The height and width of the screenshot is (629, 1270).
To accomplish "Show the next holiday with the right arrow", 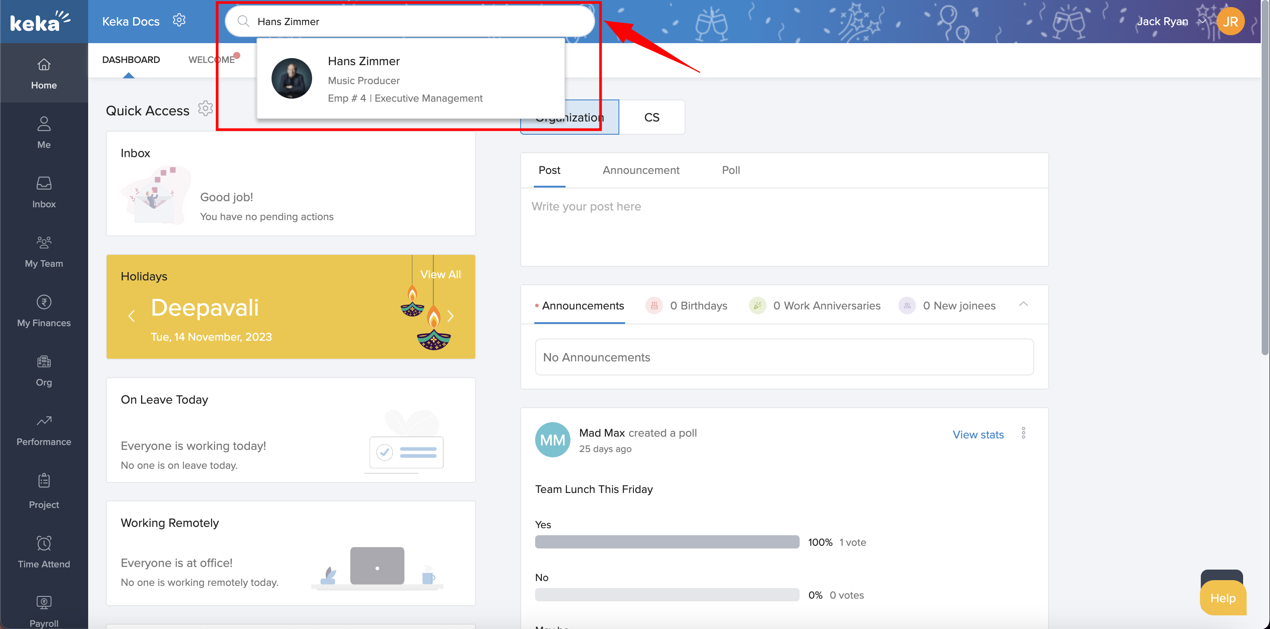I will [x=450, y=316].
